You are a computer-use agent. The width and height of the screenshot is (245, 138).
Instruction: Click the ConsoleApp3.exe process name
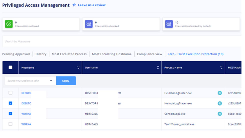175,114
